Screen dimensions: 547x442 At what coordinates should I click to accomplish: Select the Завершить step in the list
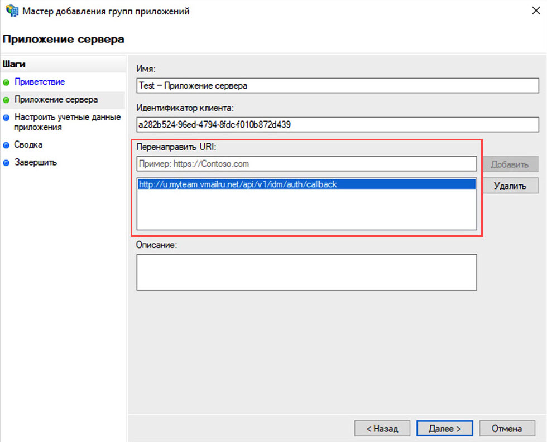(x=36, y=162)
